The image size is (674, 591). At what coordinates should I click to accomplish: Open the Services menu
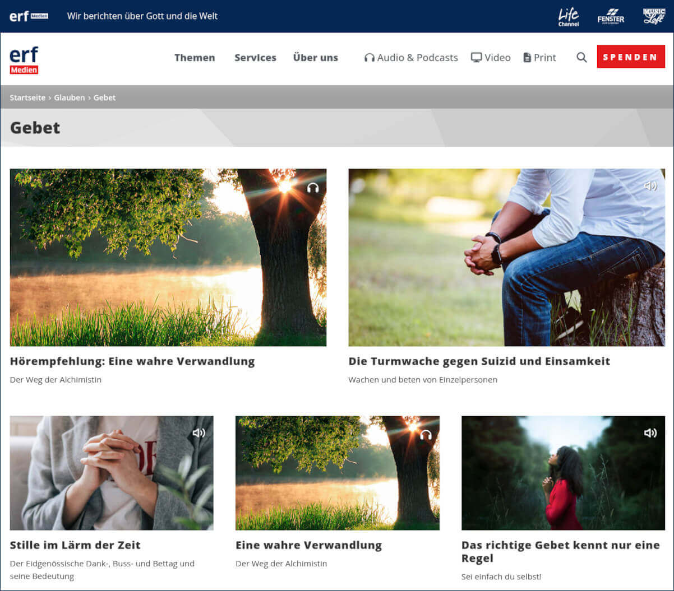coord(255,57)
